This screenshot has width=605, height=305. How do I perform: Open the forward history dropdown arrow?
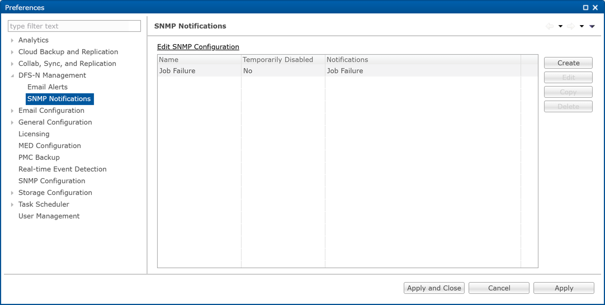coord(582,26)
